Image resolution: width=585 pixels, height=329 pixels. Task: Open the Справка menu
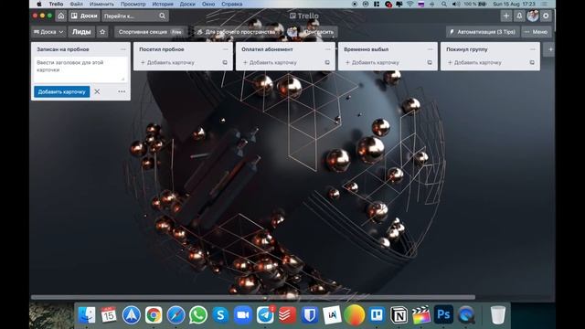pos(231,4)
